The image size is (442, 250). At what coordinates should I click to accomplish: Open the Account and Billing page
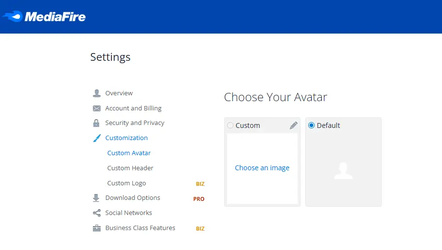133,108
